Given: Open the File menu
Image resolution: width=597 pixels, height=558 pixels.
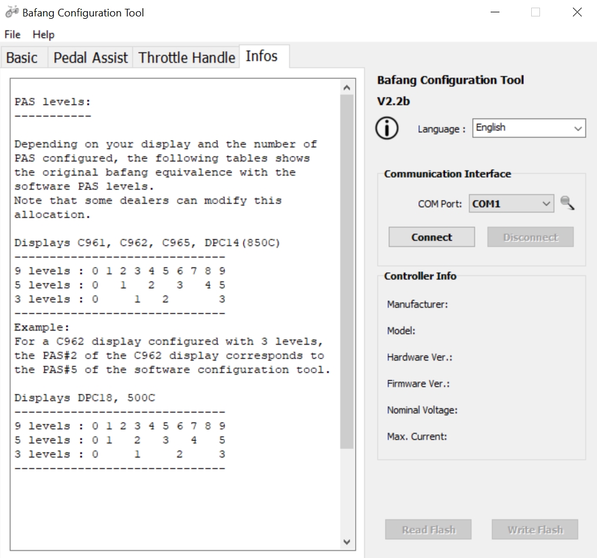Looking at the screenshot, I should tap(12, 35).
